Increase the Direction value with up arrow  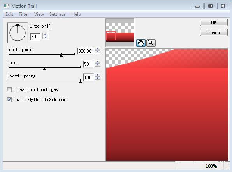pyautogui.click(x=45, y=34)
